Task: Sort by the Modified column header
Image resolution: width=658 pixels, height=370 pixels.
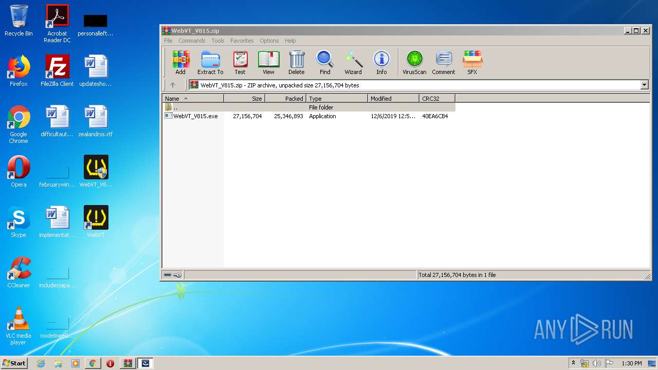Action: (x=394, y=99)
